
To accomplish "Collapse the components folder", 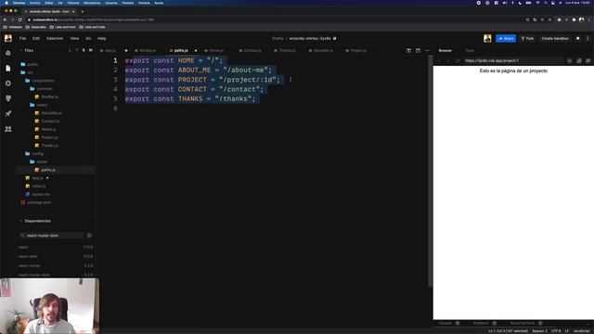I will (x=40, y=81).
